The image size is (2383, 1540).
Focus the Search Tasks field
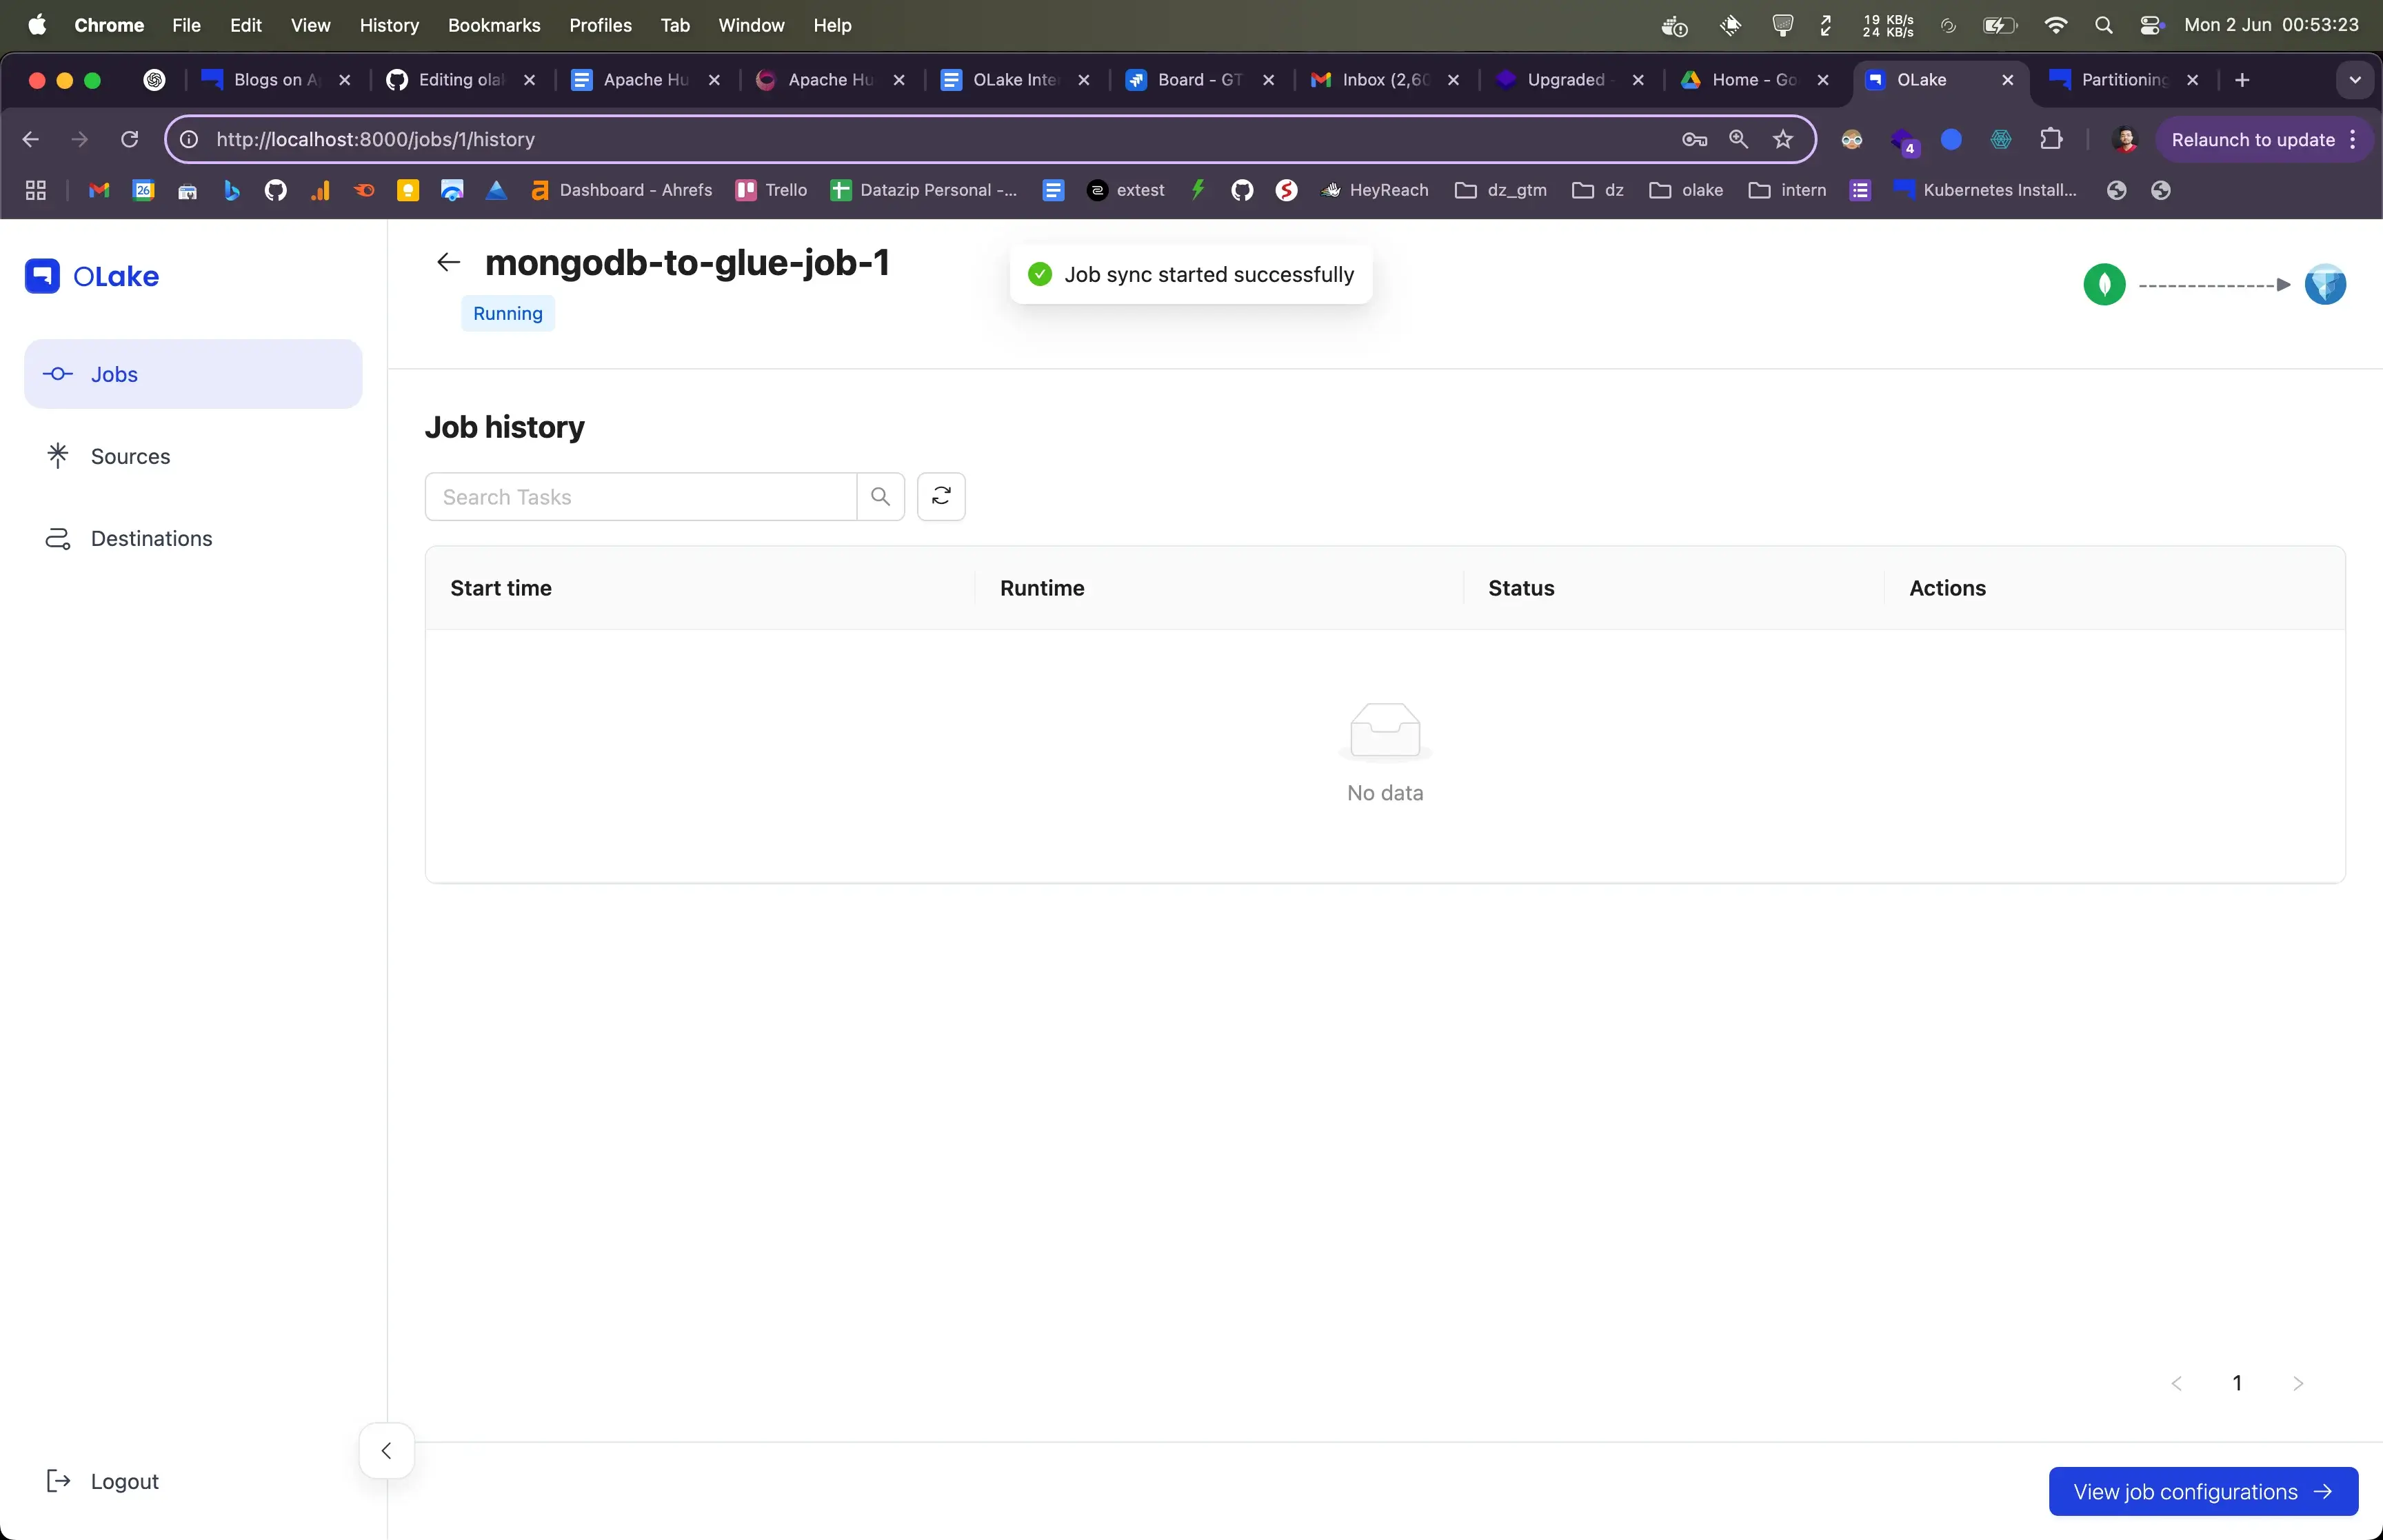[640, 496]
